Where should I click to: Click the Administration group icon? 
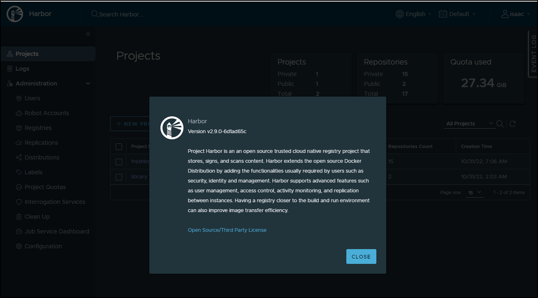[10, 83]
